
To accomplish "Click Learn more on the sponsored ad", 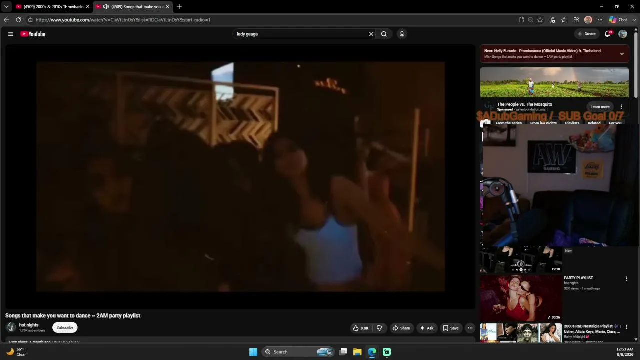I will [600, 107].
